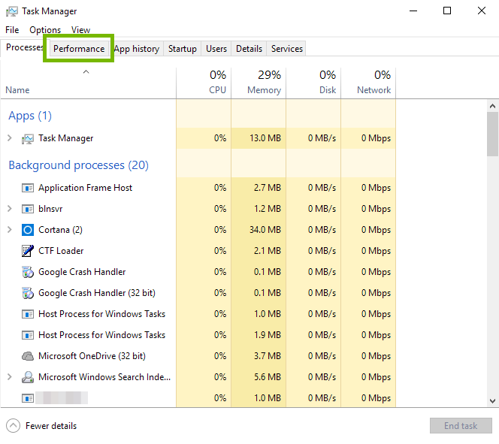Toggle sort arrow above Name column
This screenshot has height=444, width=499.
click(x=86, y=72)
